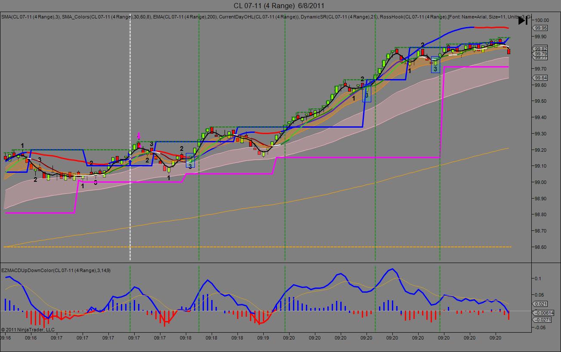Click the 99.50 price axis label
Screen dimensions: 561x352
[541, 101]
